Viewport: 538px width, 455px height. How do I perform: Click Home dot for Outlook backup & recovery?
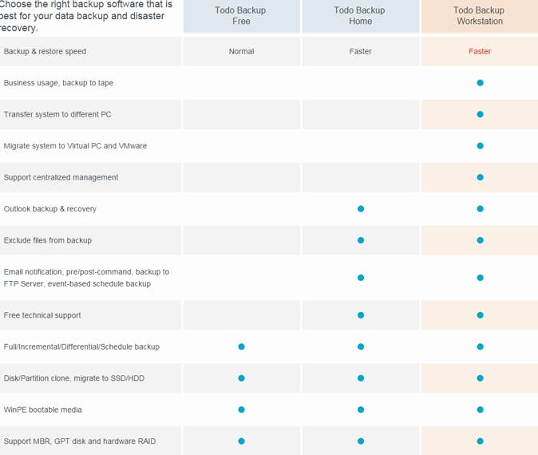pyautogui.click(x=361, y=209)
